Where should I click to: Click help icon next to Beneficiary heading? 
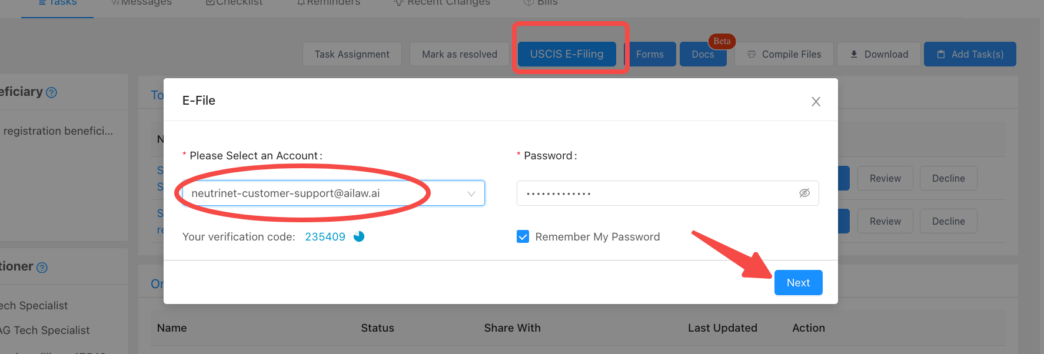tap(52, 92)
